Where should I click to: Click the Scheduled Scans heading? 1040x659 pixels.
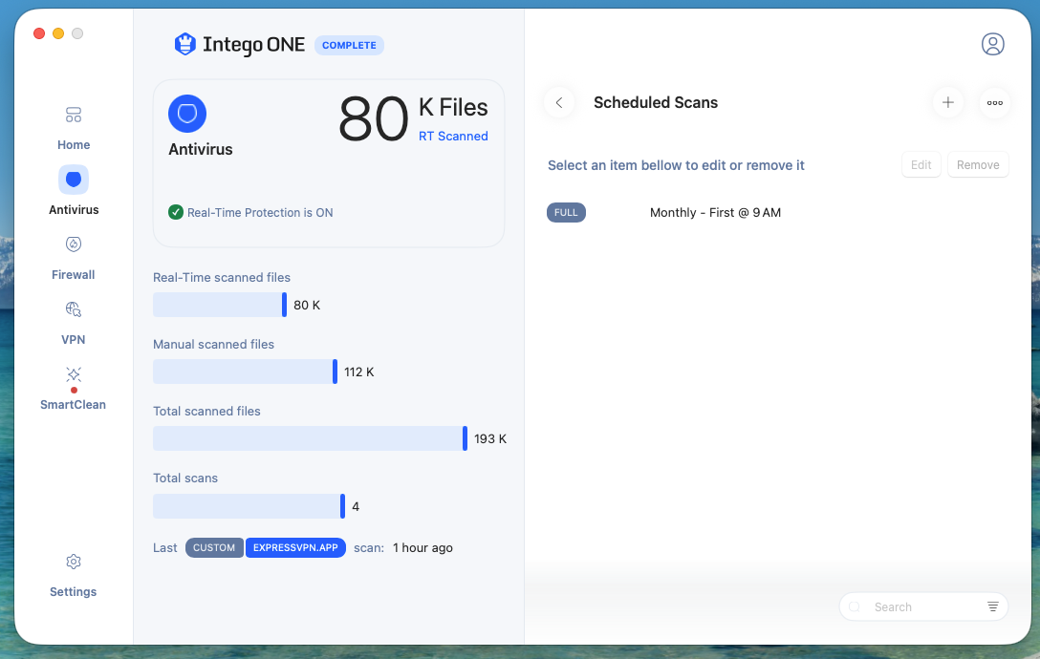point(656,103)
